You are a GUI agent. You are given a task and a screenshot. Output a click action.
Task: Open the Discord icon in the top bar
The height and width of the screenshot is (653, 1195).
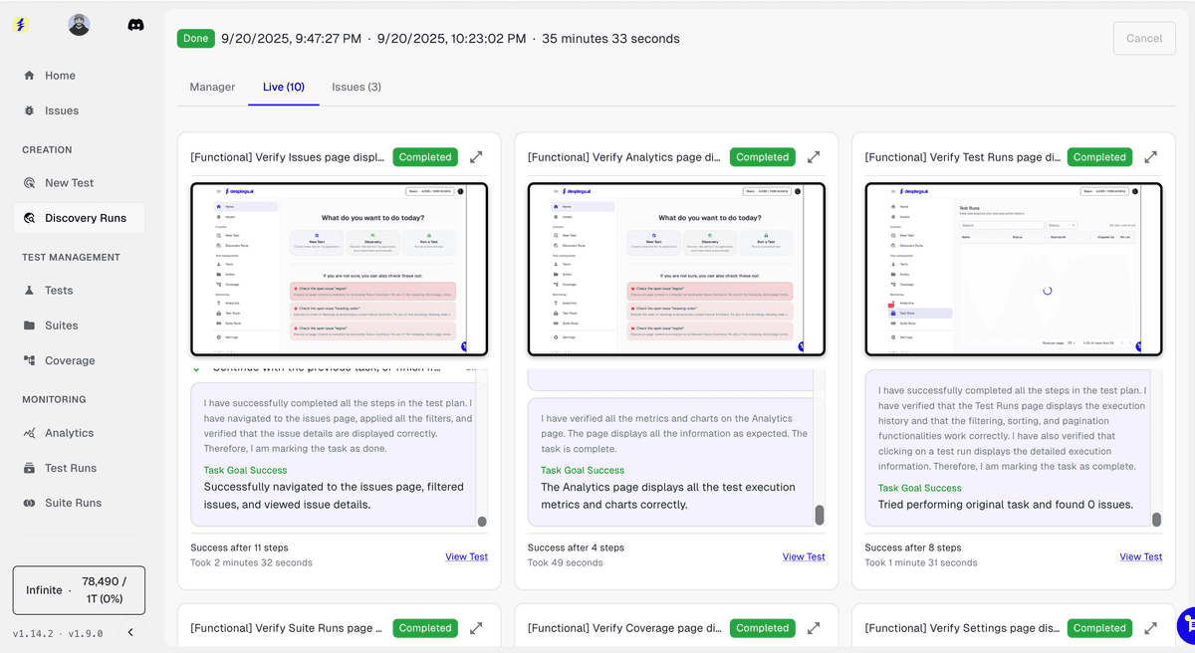coord(135,26)
